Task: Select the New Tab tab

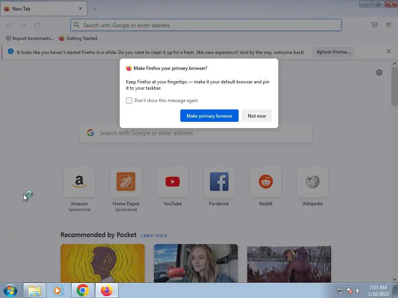Action: pyautogui.click(x=44, y=9)
